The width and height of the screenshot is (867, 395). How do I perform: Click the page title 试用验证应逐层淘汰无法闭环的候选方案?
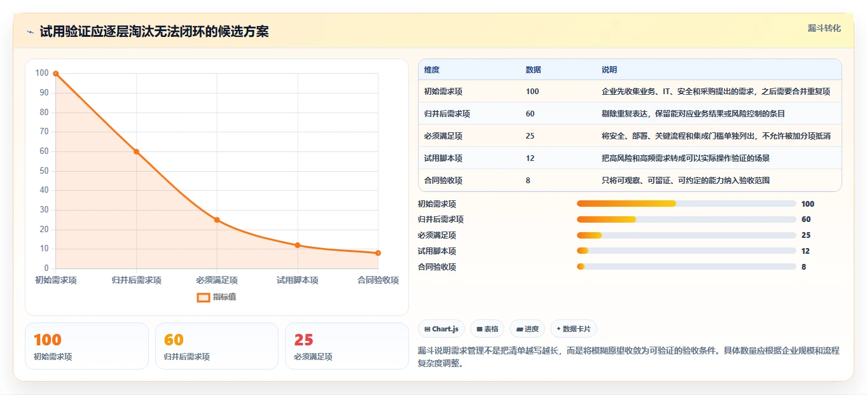[154, 32]
